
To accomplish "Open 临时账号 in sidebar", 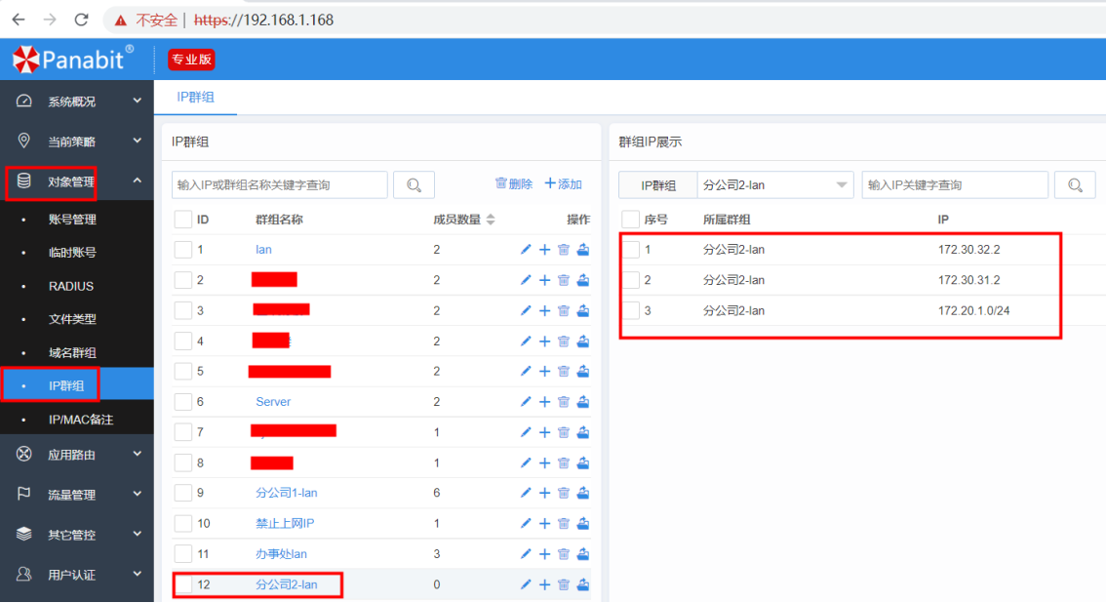I will [x=72, y=253].
